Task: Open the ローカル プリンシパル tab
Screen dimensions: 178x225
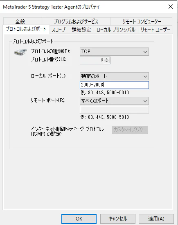Action: (x=116, y=30)
